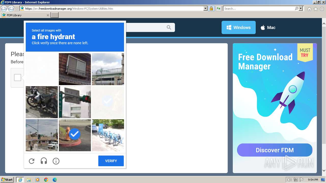This screenshot has width=326, height=183.
Task: Open the media player taskbar icon
Action: pos(37,180)
